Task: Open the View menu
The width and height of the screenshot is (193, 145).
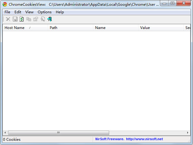Action: (29, 12)
